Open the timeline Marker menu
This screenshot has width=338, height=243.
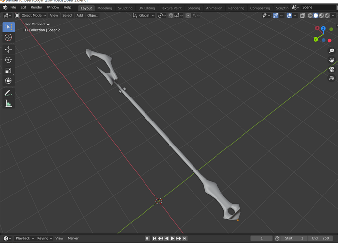(73, 238)
